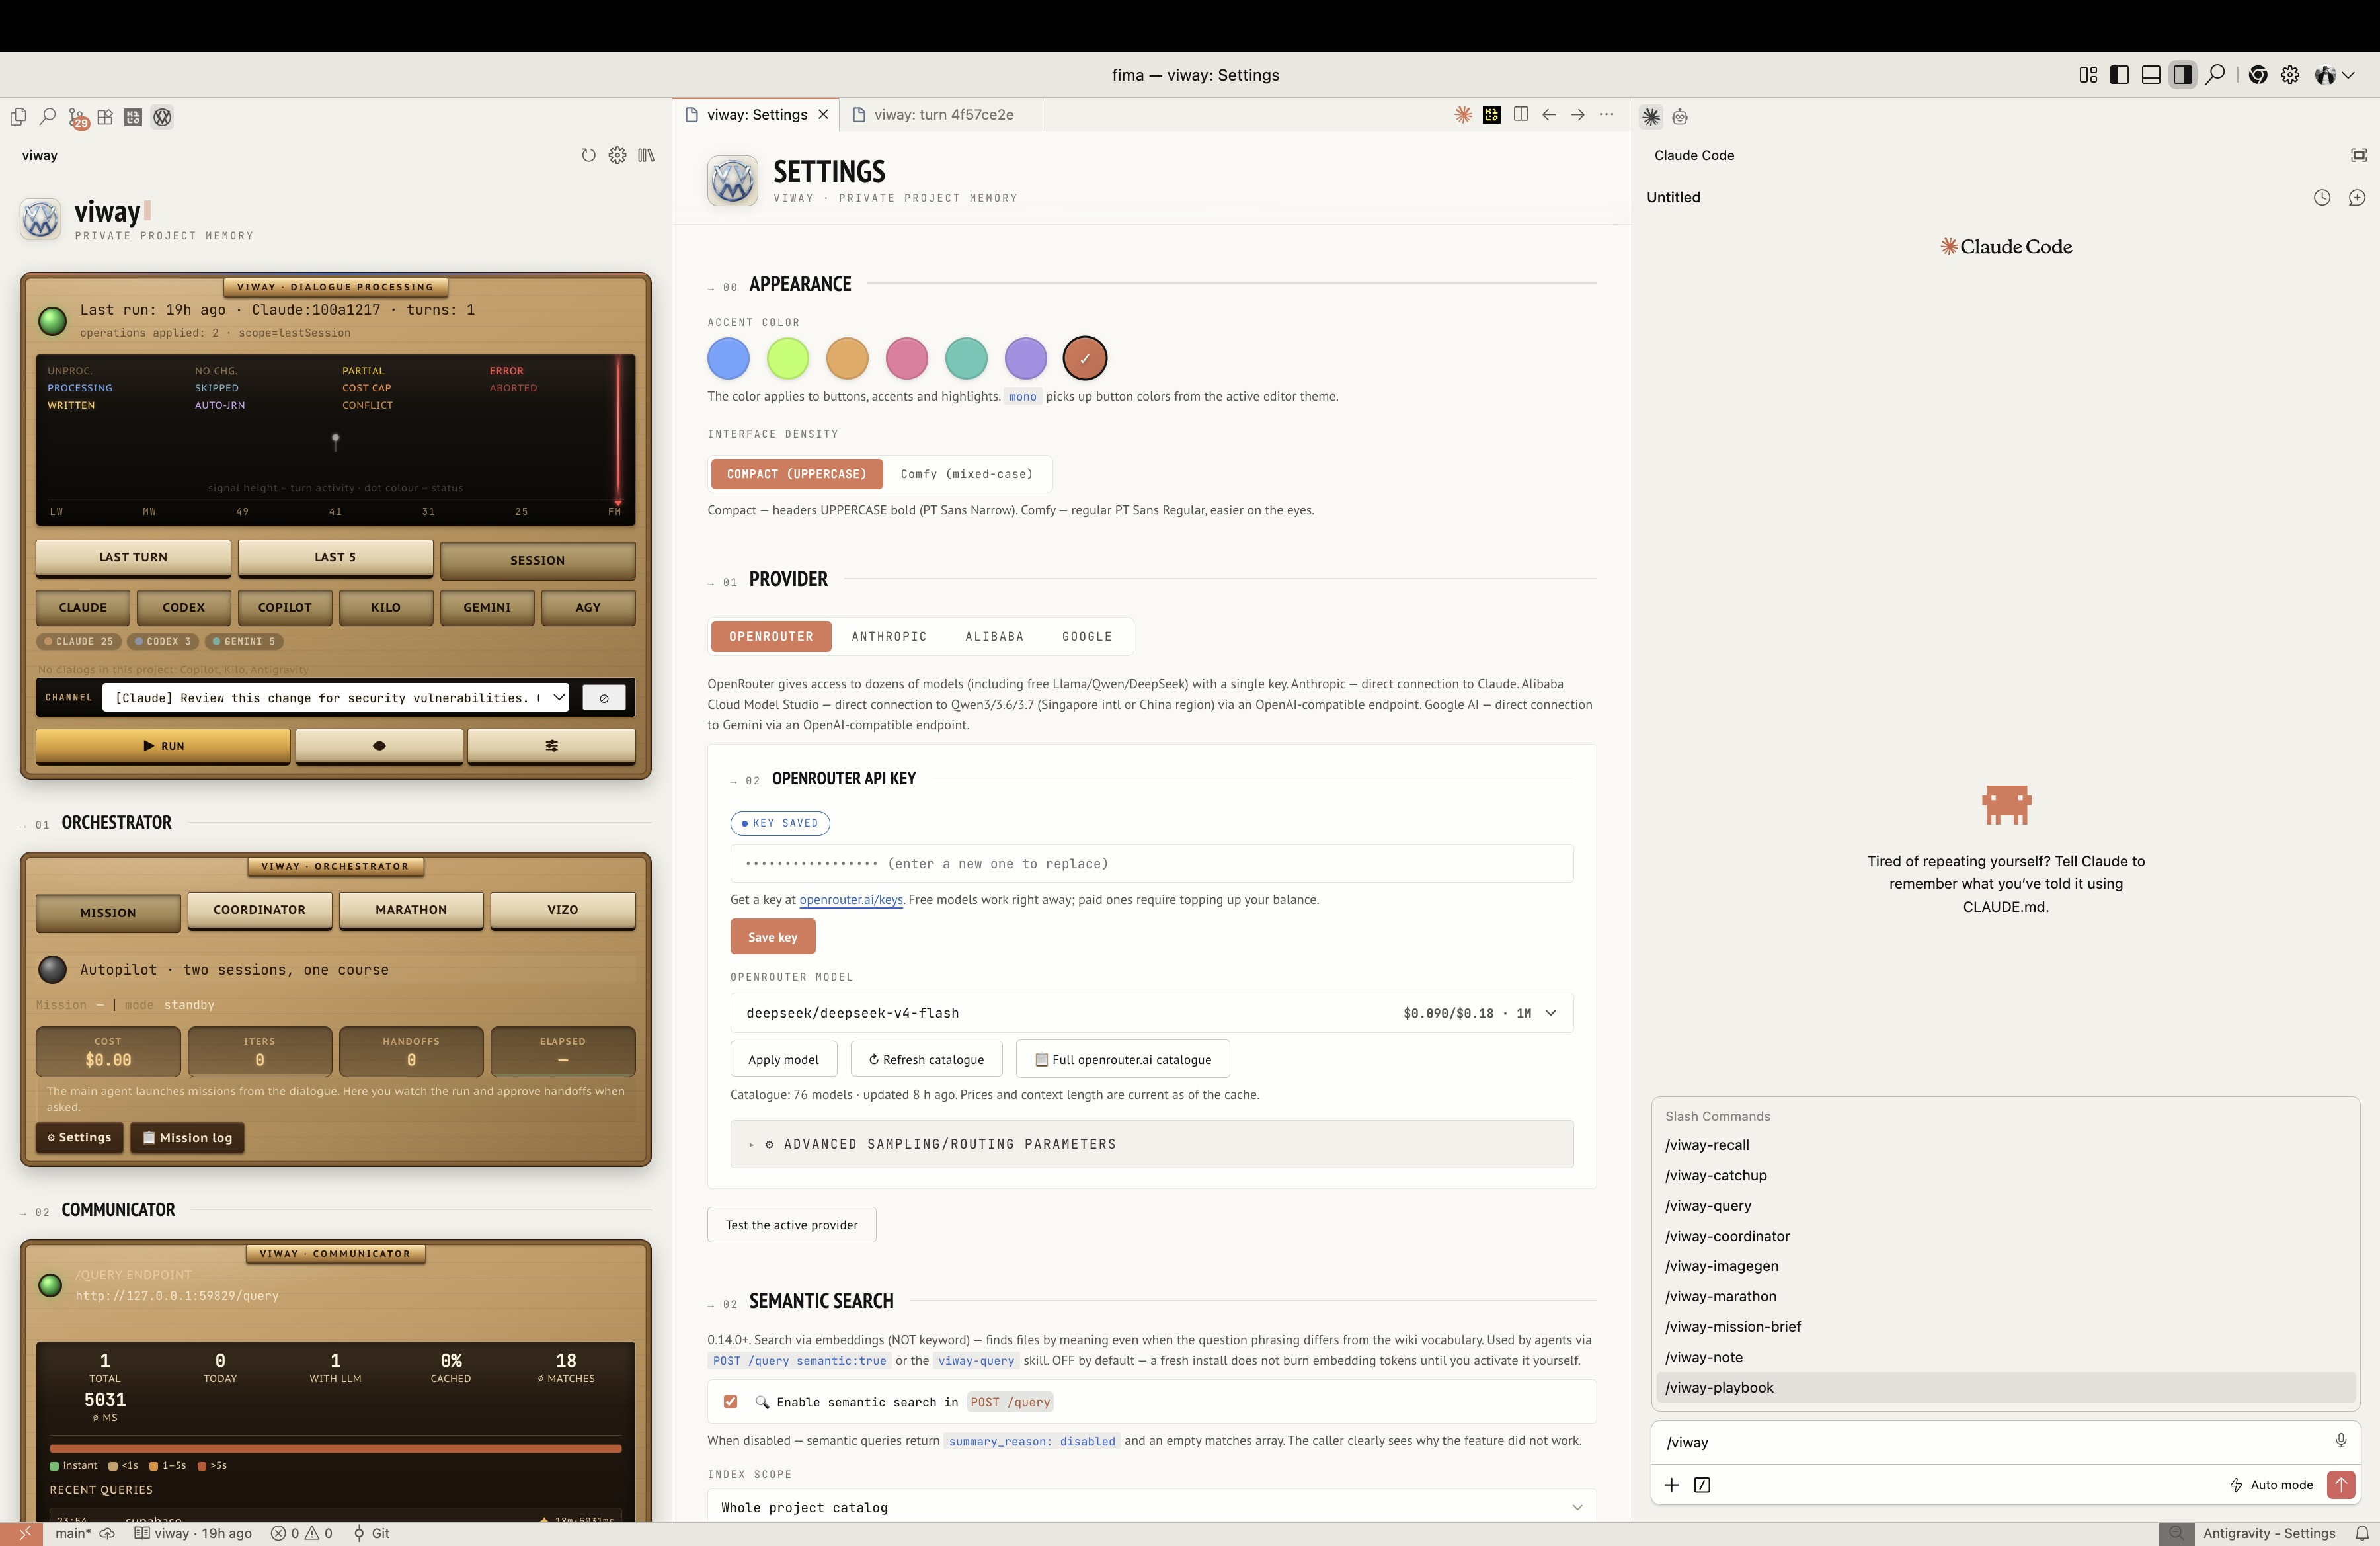Open the title bar search icon
Image resolution: width=2380 pixels, height=1546 pixels.
point(2215,75)
